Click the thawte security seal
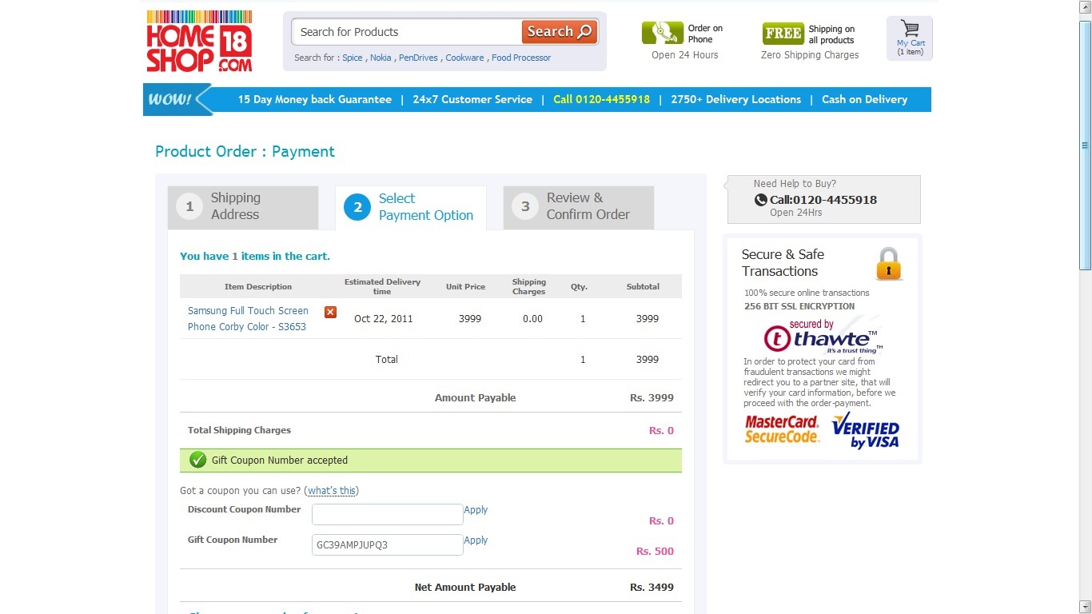 pos(823,337)
